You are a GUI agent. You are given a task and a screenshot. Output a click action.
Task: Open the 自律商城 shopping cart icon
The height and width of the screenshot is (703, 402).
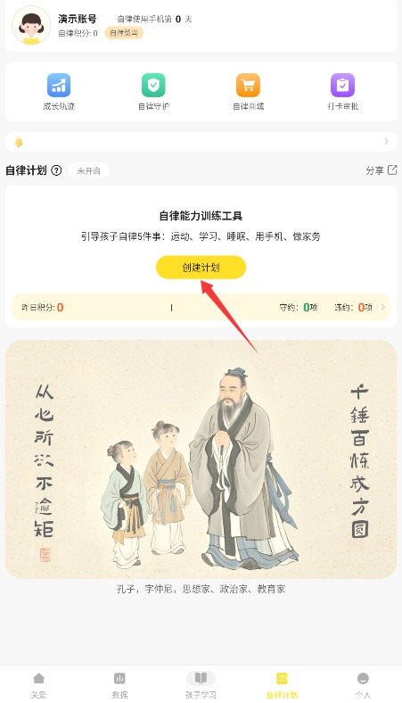pos(249,85)
